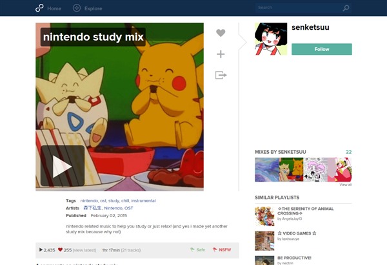Open OST artist link
Viewport: 387px width, 265px height.
(128, 208)
